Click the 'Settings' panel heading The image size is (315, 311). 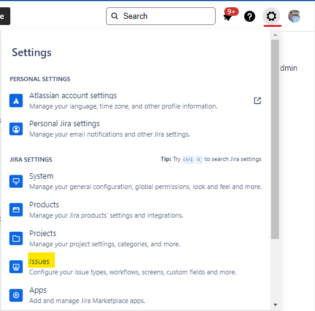click(32, 52)
